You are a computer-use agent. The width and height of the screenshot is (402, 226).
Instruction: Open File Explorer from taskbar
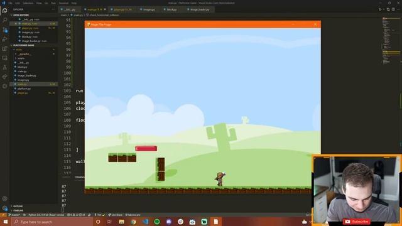(121, 222)
